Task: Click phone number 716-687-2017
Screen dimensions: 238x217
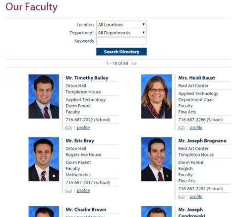Action: pos(79,183)
